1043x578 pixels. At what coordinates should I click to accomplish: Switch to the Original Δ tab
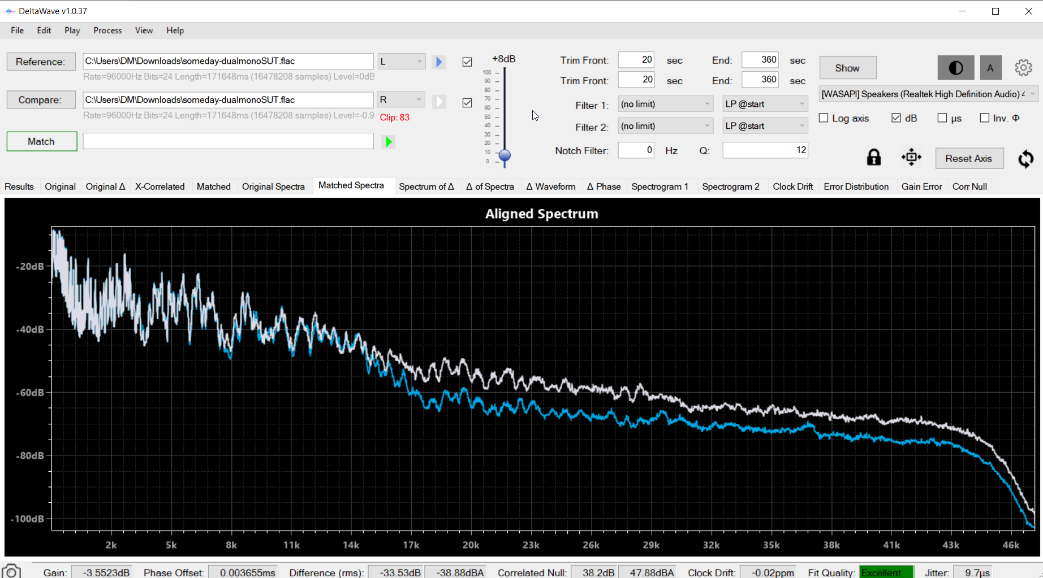click(106, 186)
